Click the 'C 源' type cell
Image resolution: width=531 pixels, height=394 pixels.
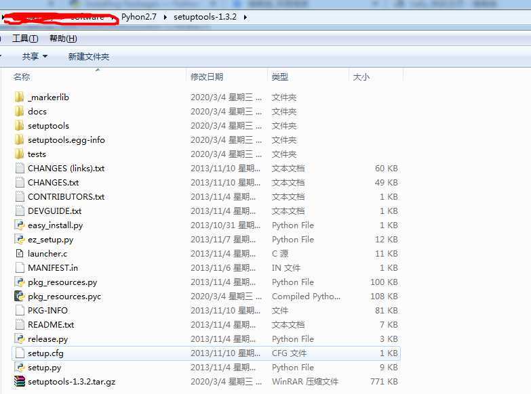280,254
